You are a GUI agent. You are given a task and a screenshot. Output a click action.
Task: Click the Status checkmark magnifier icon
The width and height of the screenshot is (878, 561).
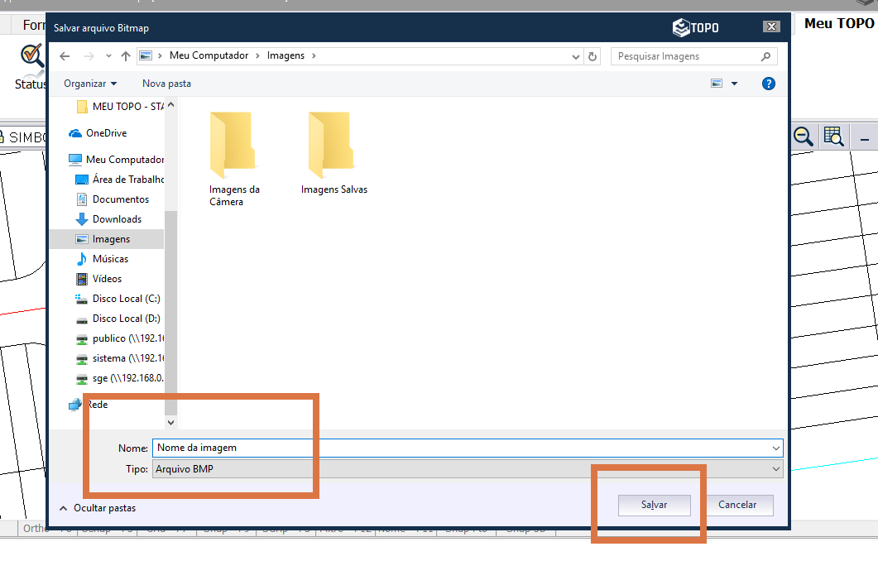[x=32, y=57]
